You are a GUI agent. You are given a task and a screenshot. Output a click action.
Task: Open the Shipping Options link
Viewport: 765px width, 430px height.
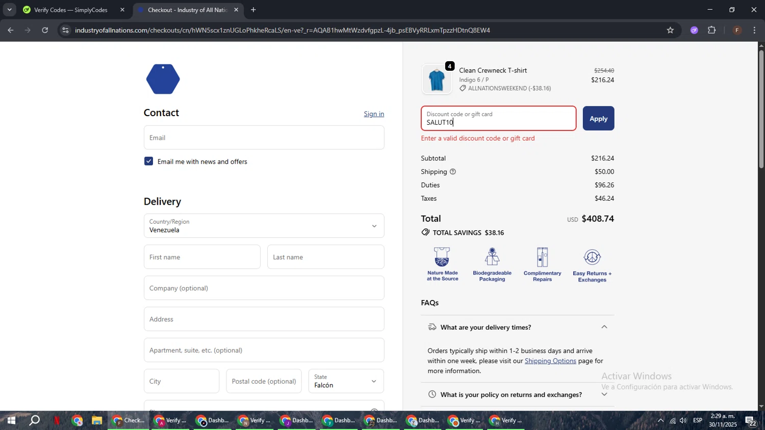[550, 361]
